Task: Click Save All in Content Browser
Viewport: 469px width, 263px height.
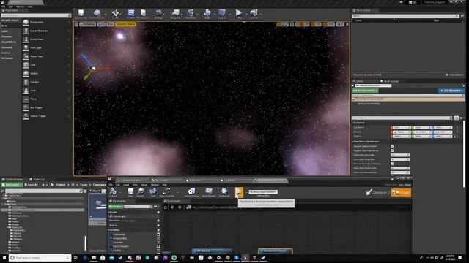Action: click(x=31, y=185)
